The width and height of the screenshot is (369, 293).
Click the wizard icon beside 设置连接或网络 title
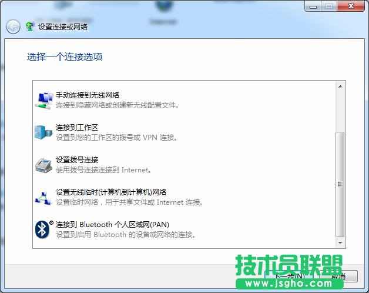[30, 26]
